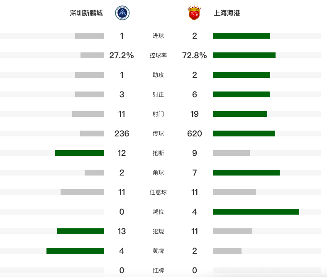This screenshot has height=277, width=327.
Task: Click the 任意球 free kicks label
Action: (158, 192)
